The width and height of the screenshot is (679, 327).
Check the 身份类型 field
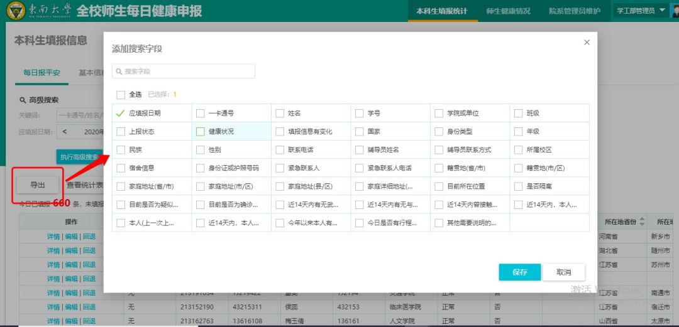coord(439,132)
